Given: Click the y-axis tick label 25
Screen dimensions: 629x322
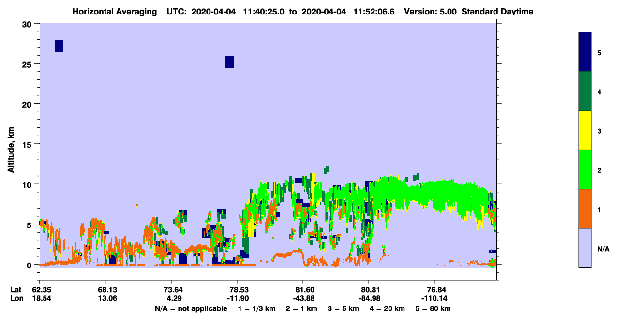Looking at the screenshot, I should pos(28,64).
